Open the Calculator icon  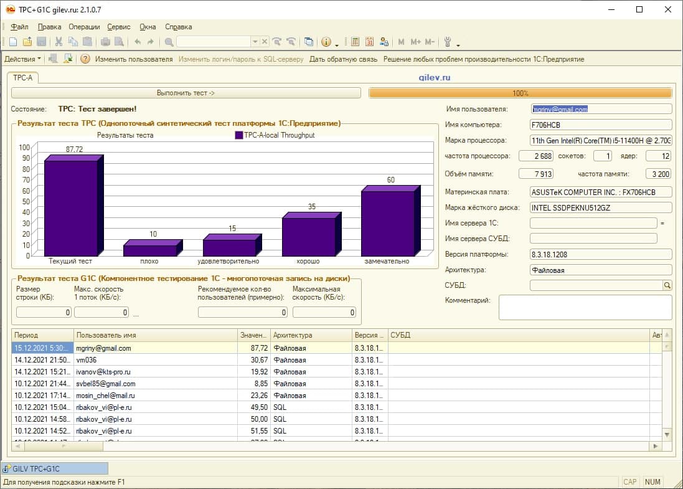pos(355,42)
